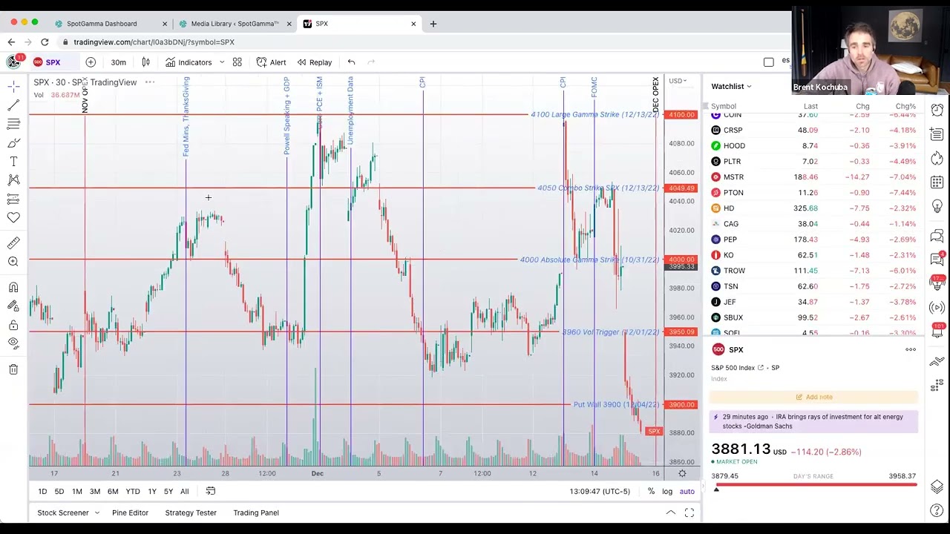
Task: Toggle lock all drawing tools
Action: [x=13, y=325]
